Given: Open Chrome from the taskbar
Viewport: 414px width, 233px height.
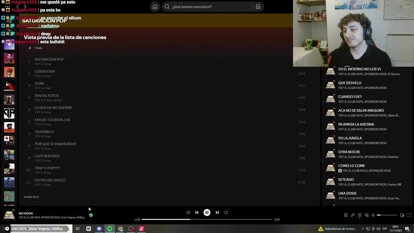Looking at the screenshot, I should 120,229.
